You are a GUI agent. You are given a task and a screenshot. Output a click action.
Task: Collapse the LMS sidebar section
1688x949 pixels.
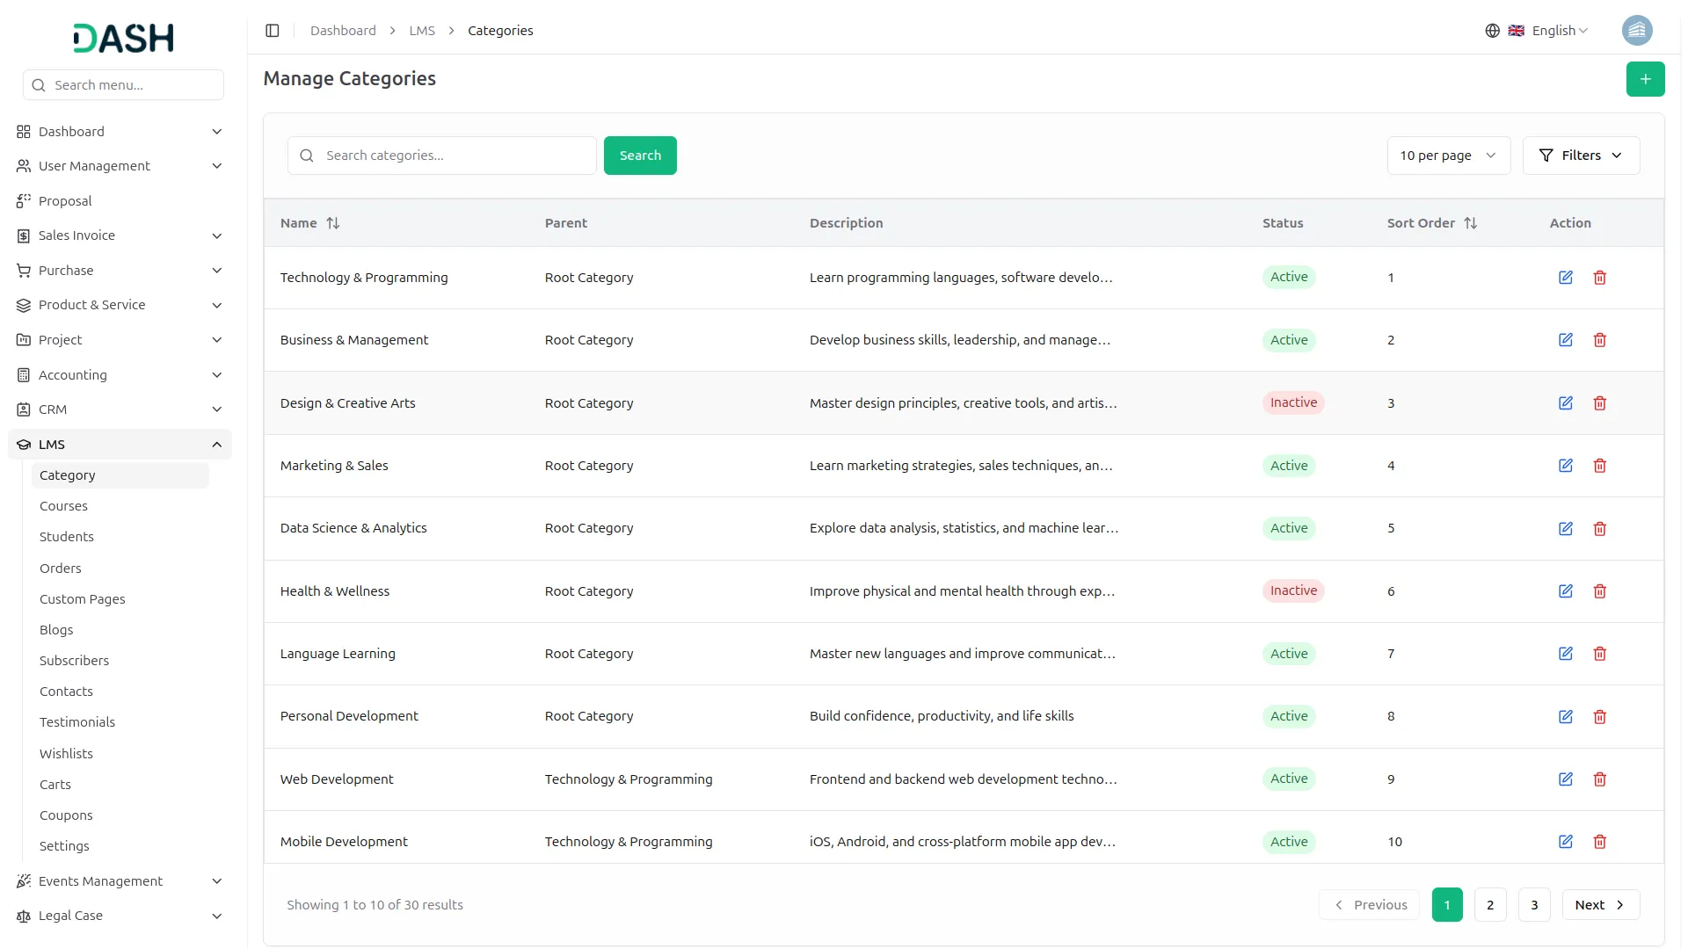[216, 445]
